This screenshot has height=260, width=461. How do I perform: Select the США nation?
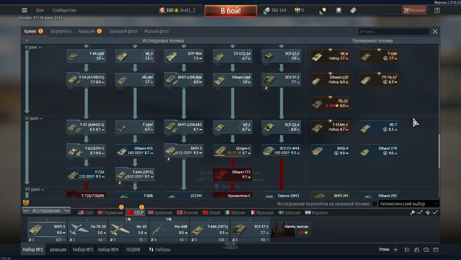(x=85, y=213)
